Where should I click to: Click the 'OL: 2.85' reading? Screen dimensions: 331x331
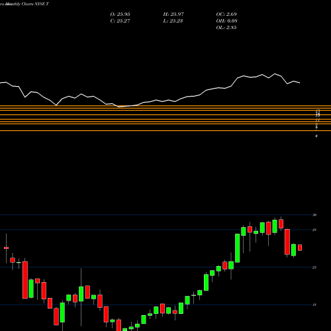(x=226, y=28)
